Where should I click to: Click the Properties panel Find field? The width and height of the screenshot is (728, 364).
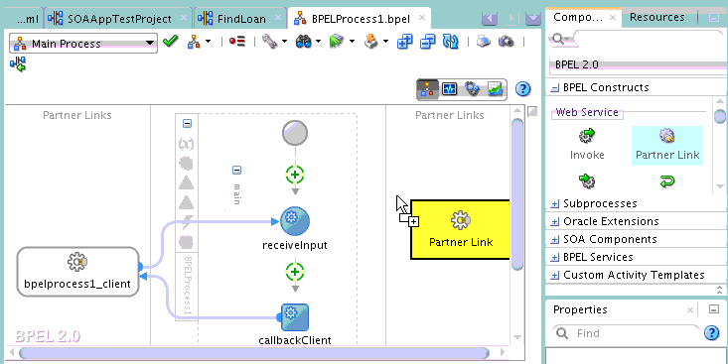(627, 333)
